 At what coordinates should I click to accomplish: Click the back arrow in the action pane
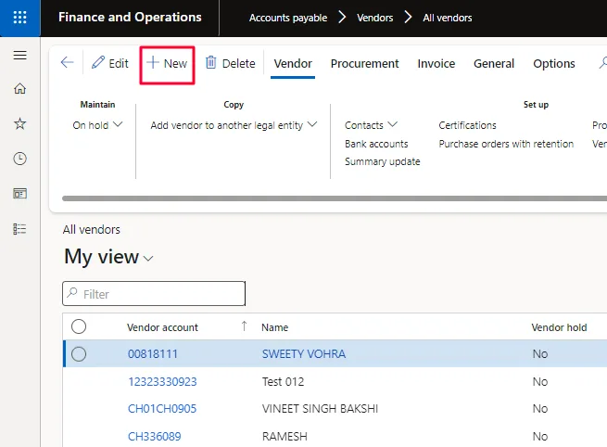point(67,63)
